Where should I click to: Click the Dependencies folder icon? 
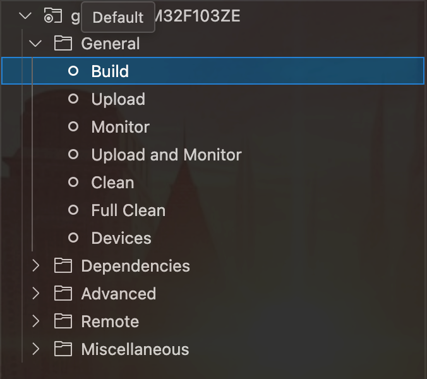click(63, 266)
